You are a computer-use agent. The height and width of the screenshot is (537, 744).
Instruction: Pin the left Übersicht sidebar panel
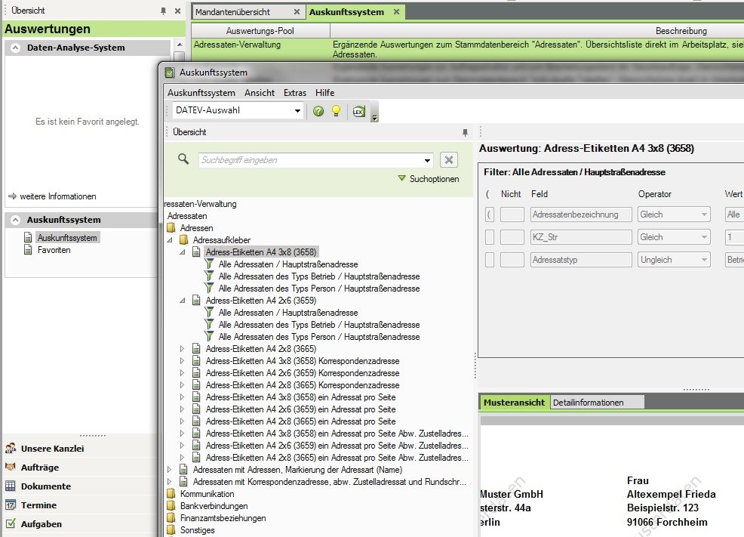click(x=163, y=11)
